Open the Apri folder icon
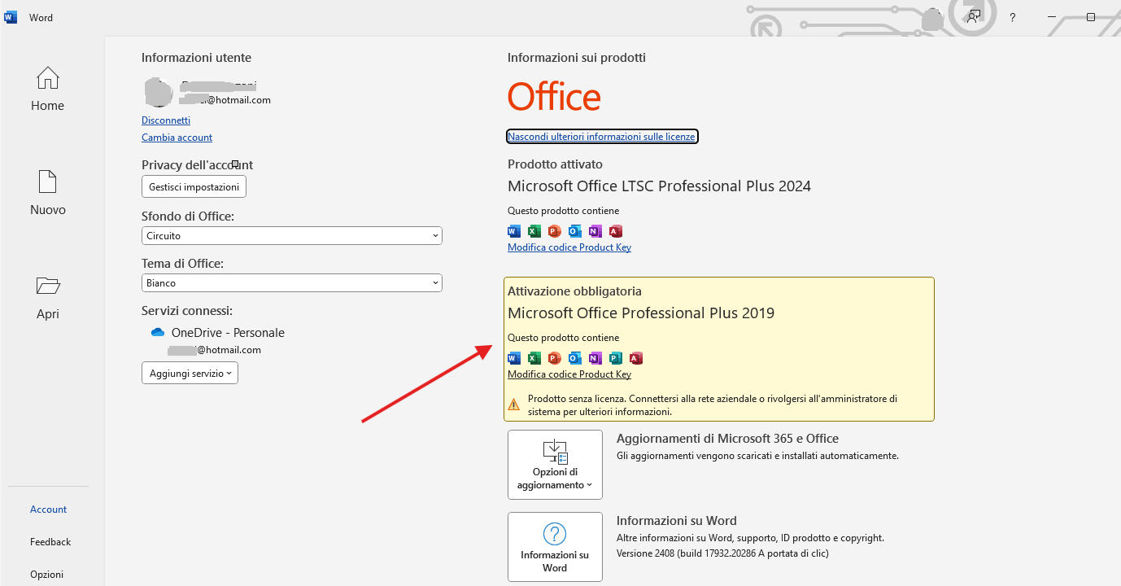 click(47, 286)
